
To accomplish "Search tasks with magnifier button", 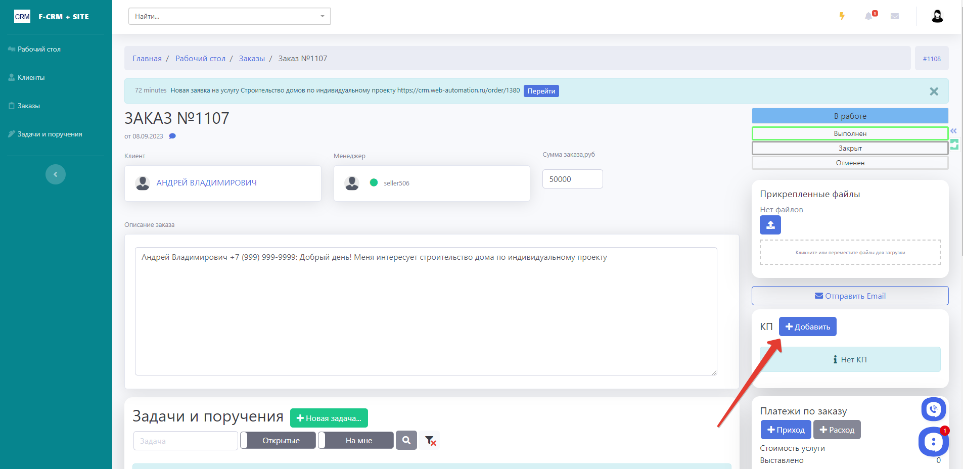I will click(x=406, y=440).
